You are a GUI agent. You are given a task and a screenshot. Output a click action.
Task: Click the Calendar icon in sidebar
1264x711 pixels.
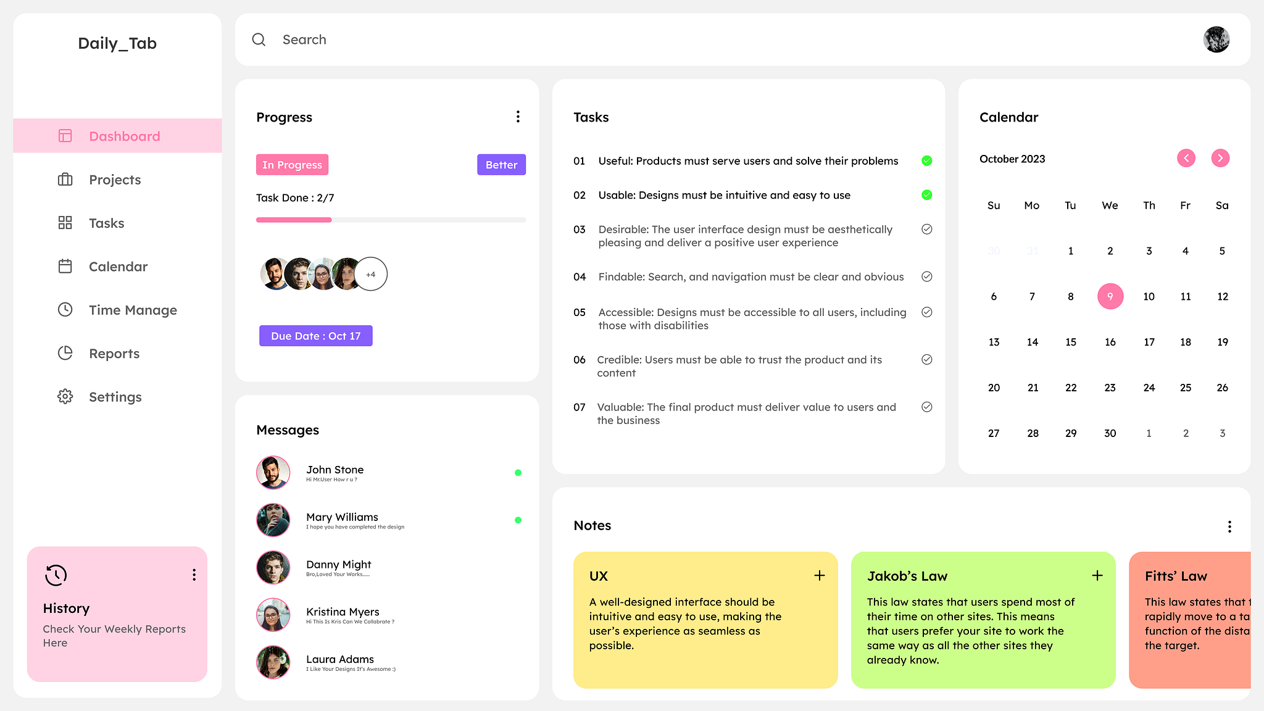(65, 266)
